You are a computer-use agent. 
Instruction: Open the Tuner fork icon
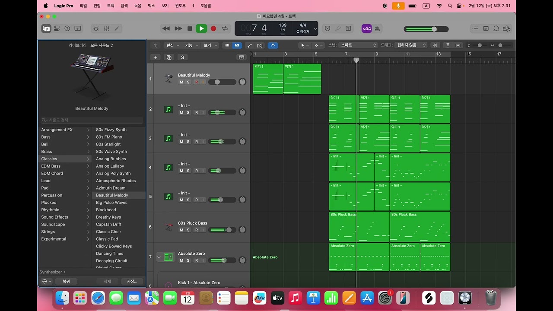click(338, 29)
